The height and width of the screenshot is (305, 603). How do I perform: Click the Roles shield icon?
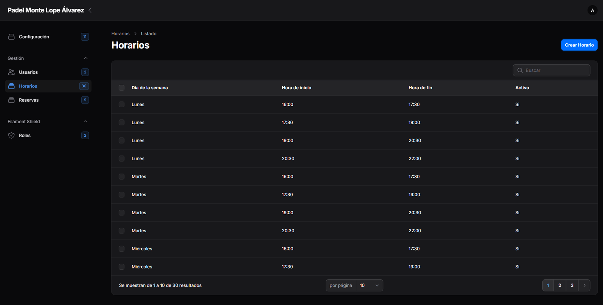(x=11, y=136)
